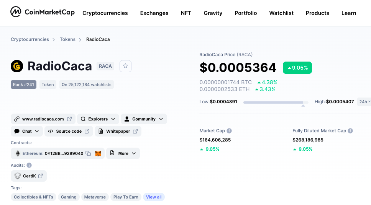Add RadioCaca to watchlist star
This screenshot has height=205, width=371.
tap(125, 66)
